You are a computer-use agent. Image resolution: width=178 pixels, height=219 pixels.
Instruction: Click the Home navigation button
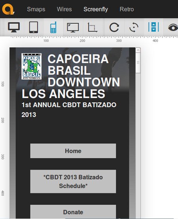(73, 151)
